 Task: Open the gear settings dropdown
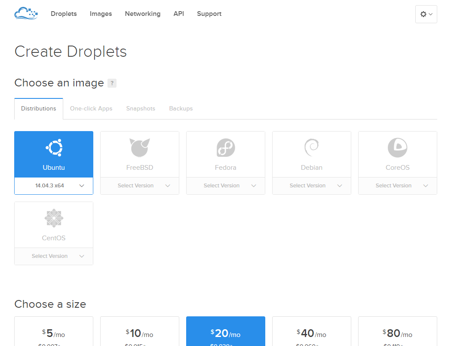pos(426,14)
